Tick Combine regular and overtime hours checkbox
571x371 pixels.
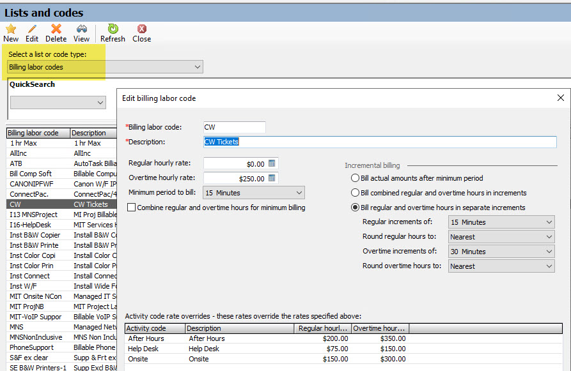132,208
